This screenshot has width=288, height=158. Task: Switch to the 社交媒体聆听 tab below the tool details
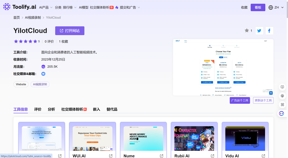click(x=74, y=109)
